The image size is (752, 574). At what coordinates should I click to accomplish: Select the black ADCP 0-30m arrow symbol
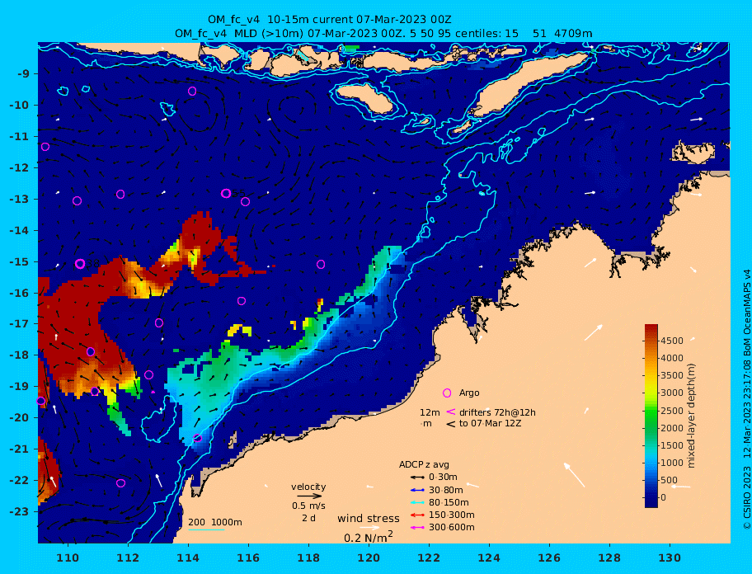(418, 478)
